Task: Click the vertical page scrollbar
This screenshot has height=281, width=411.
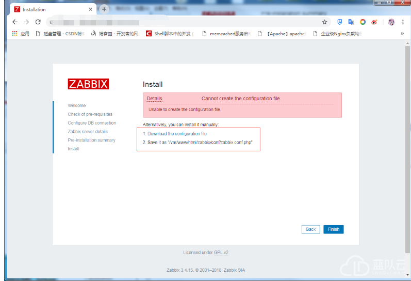Action: tap(407, 150)
